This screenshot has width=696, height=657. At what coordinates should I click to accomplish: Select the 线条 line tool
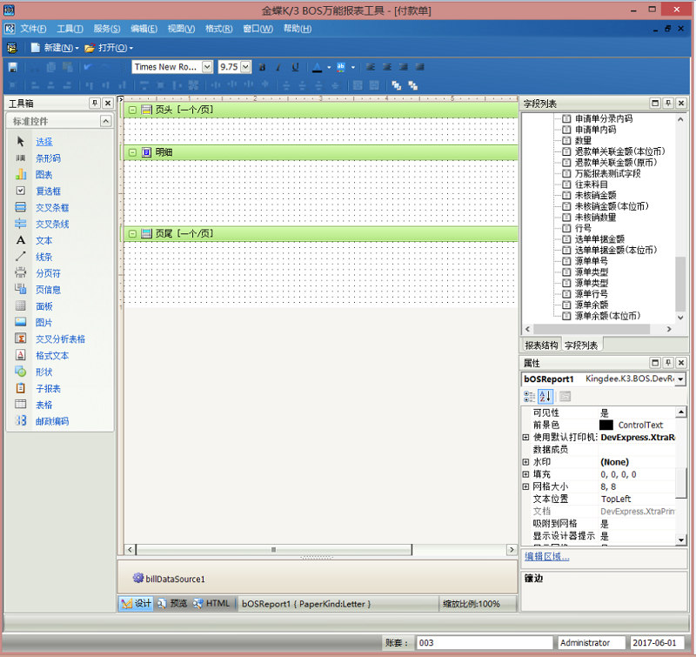click(x=43, y=257)
